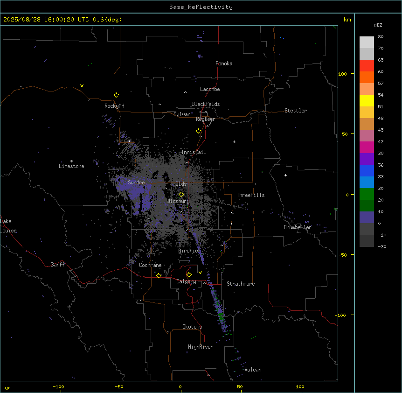Image resolution: width=402 pixels, height=393 pixels.
Task: Click the yellow diamond marker between Olds and Didsbury
Action: tap(181, 195)
